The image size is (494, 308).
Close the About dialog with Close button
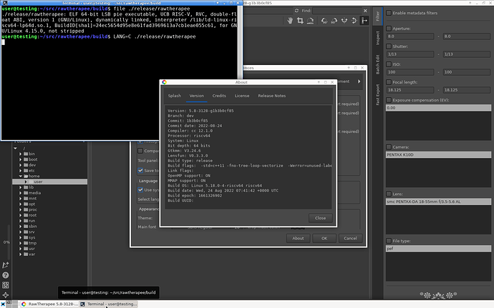pyautogui.click(x=321, y=218)
